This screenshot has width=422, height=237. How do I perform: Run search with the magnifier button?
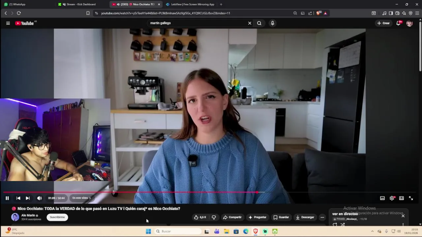point(259,23)
